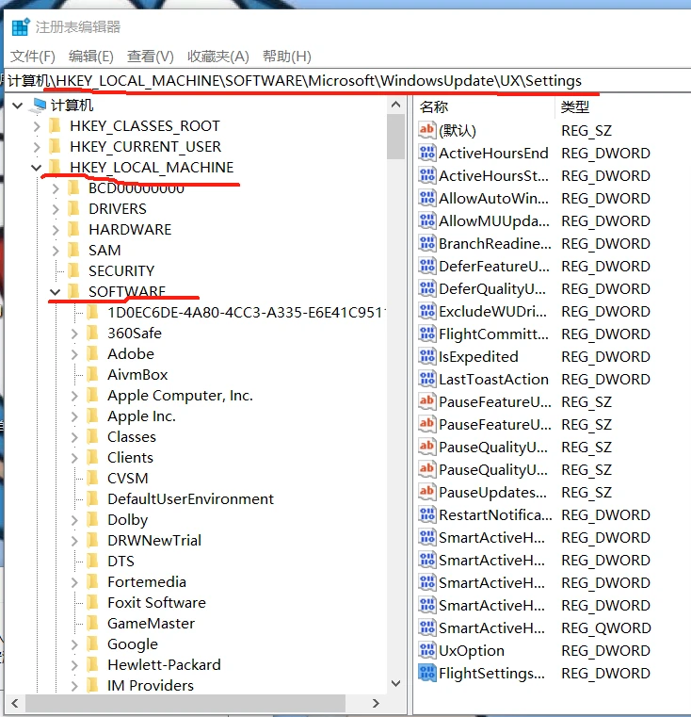
Task: Open the 查看(V) menu
Action: pyautogui.click(x=151, y=57)
